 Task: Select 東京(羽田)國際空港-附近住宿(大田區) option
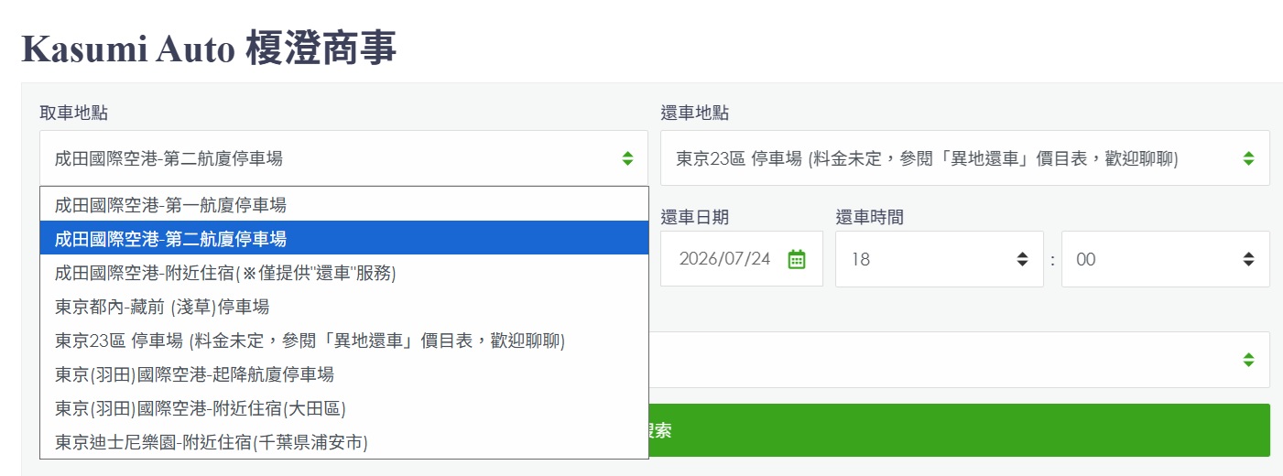[x=344, y=408]
